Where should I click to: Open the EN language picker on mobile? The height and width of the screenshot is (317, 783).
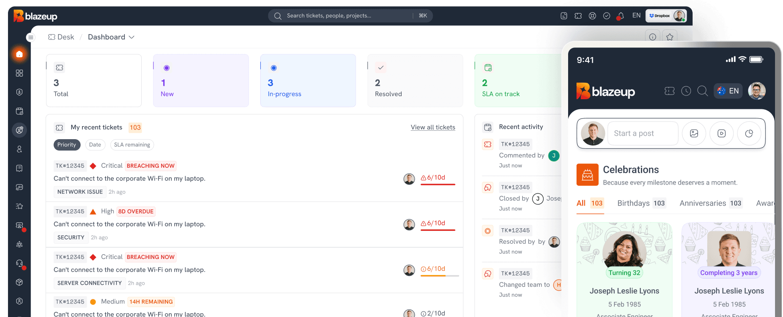pyautogui.click(x=728, y=91)
